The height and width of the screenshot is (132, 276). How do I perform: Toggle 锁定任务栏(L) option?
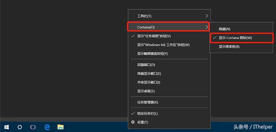pos(147,113)
